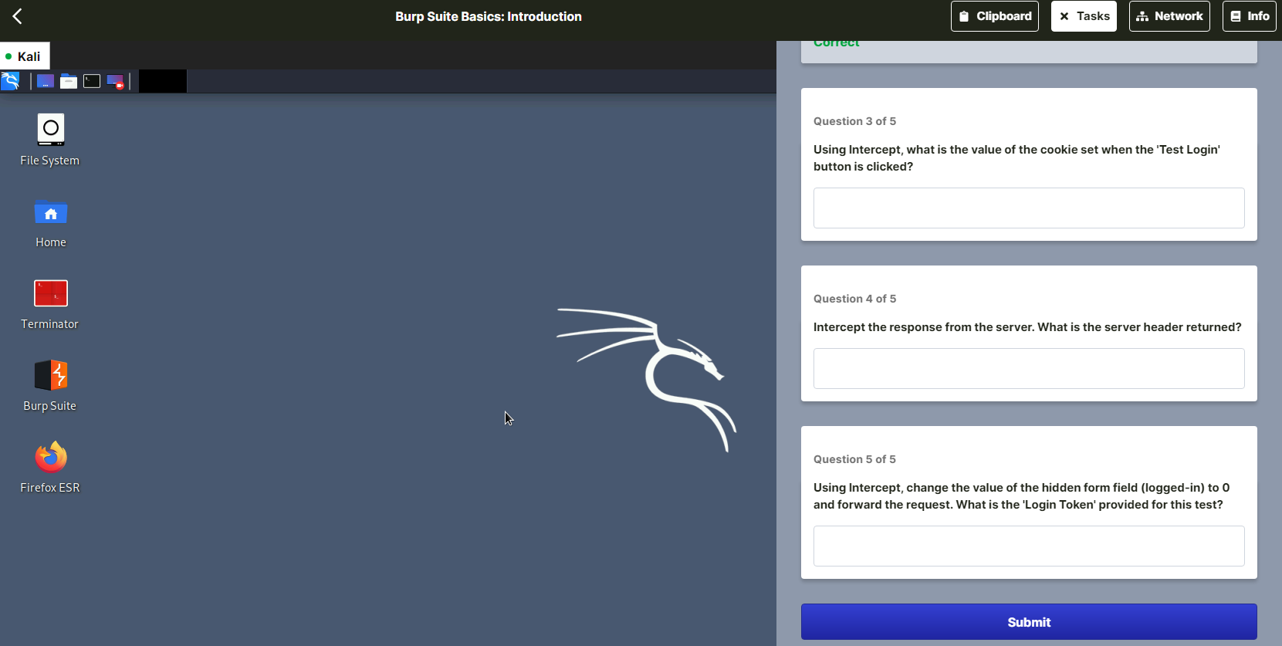Click the 'Burp Suite Basics: Introduction' title
The width and height of the screenshot is (1282, 646).
(x=489, y=16)
